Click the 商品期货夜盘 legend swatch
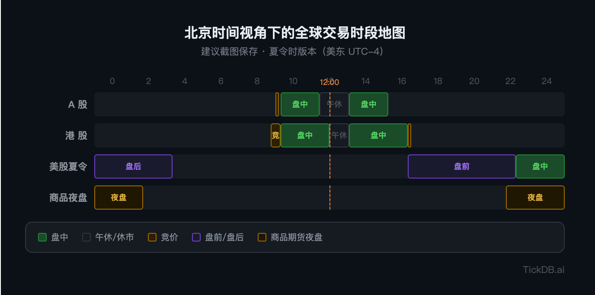The height and width of the screenshot is (295, 595). point(262,237)
